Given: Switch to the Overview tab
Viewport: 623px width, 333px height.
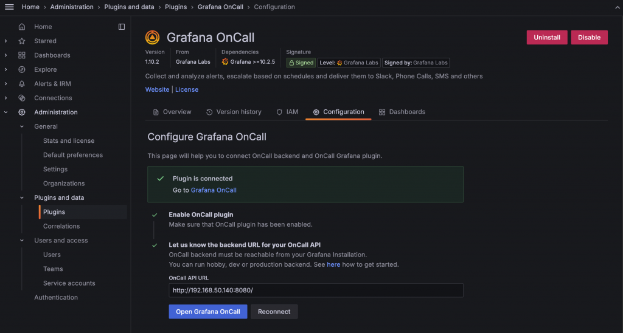Looking at the screenshot, I should pos(172,112).
